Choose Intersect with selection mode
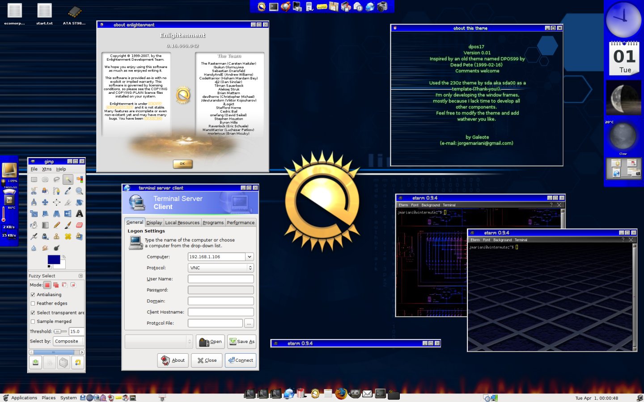Viewport: 644px width, 402px height. (73, 285)
